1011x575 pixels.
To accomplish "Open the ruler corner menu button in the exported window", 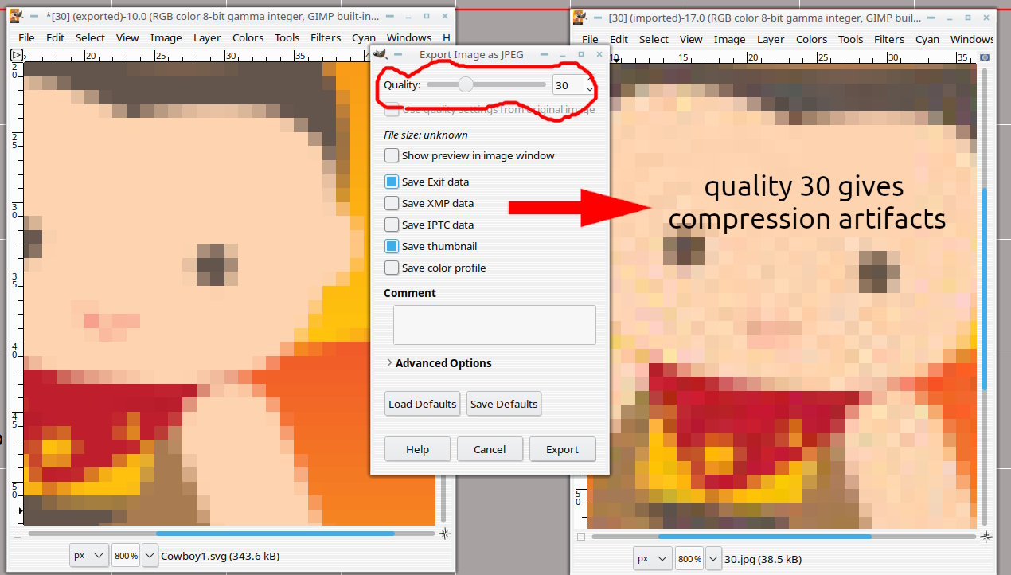I will click(x=17, y=55).
